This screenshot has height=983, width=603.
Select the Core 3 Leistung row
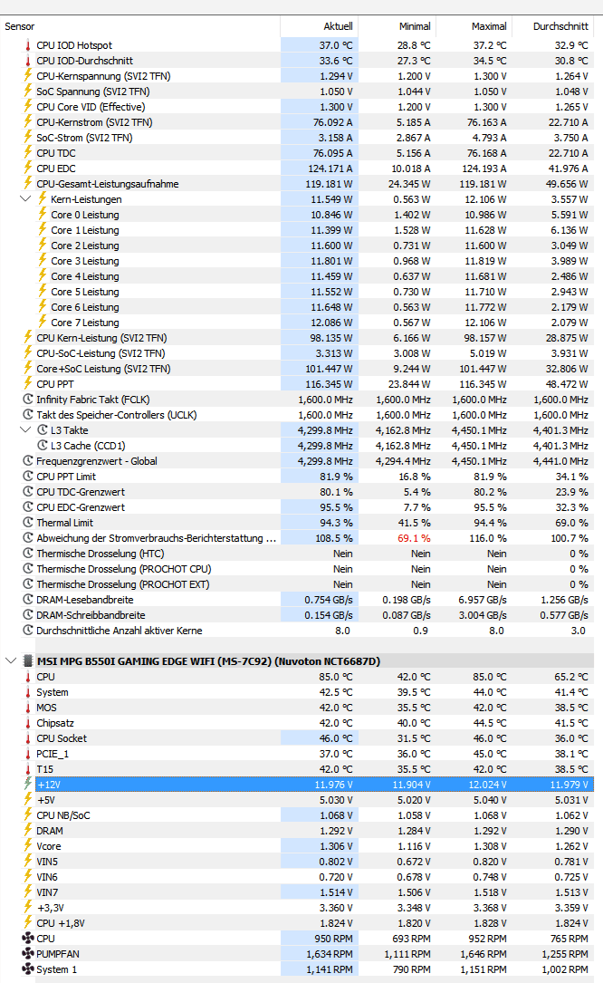point(297,261)
